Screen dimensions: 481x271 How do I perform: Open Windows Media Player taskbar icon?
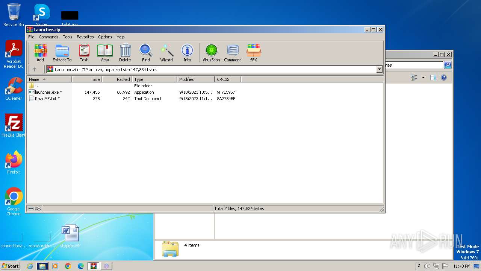(55, 266)
